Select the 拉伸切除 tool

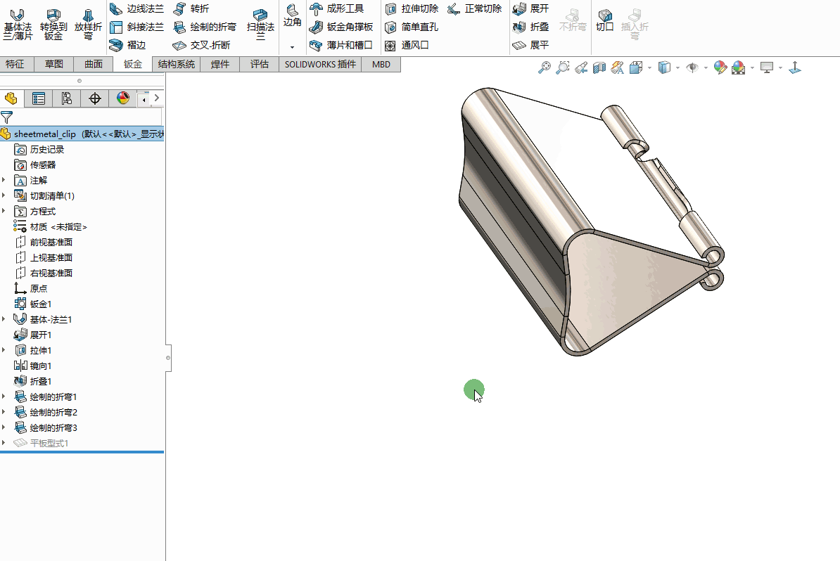point(412,8)
